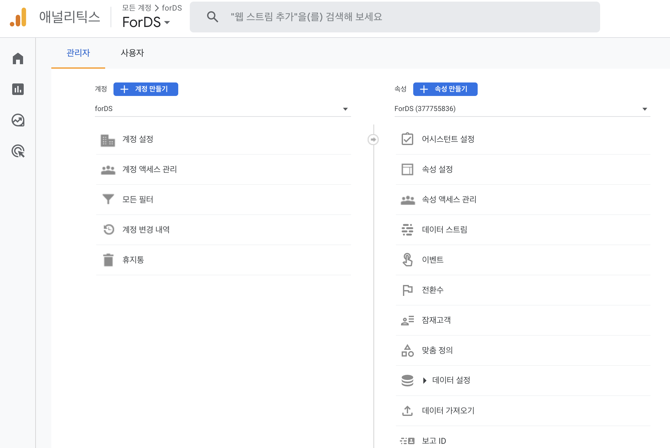Image resolution: width=670 pixels, height=448 pixels.
Task: Open the Advertising icon in sidebar
Action: [x=18, y=151]
